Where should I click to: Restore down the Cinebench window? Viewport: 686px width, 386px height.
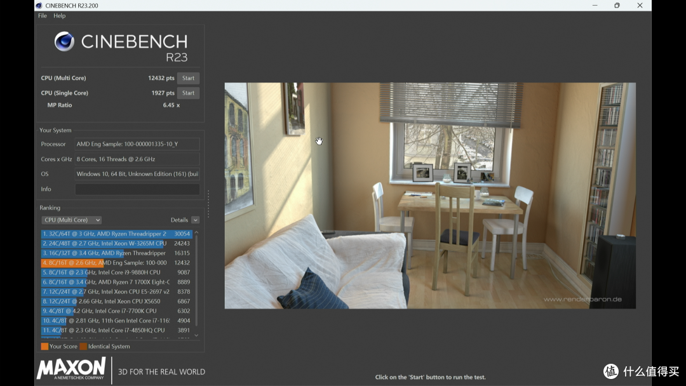617,6
